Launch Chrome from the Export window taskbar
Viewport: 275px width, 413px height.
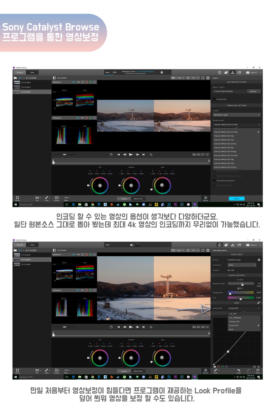point(92,204)
